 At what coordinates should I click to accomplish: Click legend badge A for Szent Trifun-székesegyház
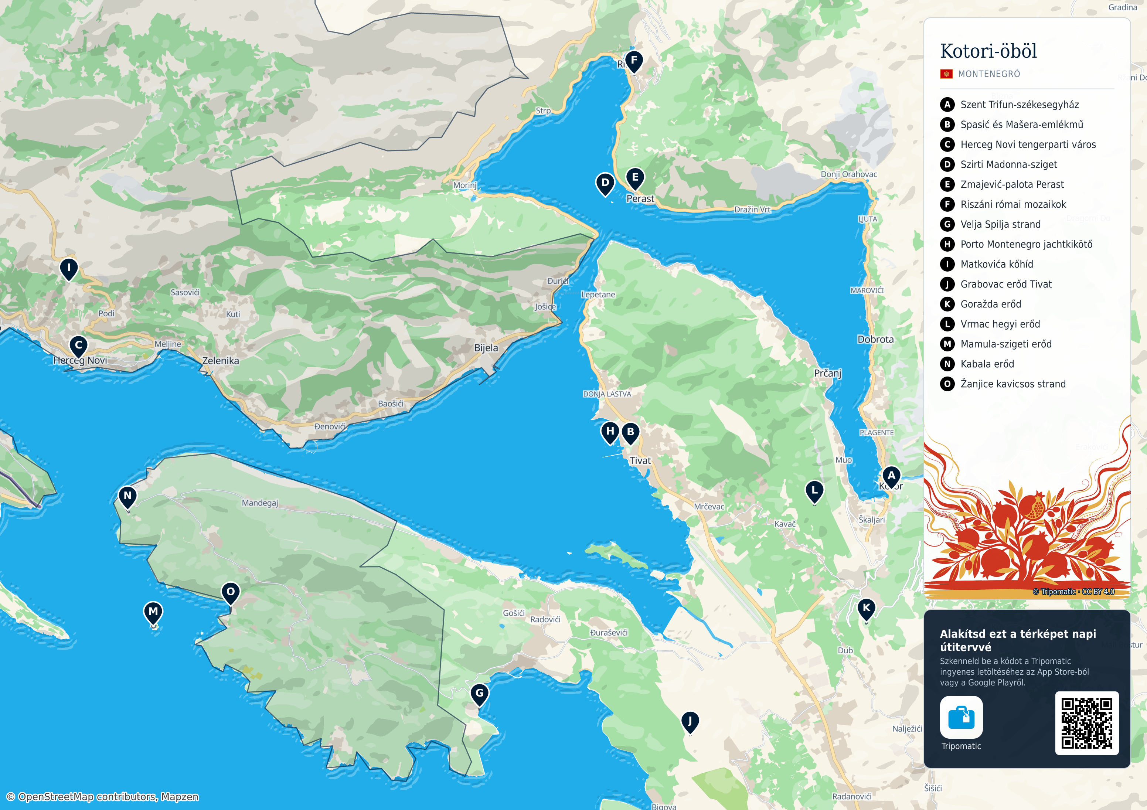pos(947,105)
